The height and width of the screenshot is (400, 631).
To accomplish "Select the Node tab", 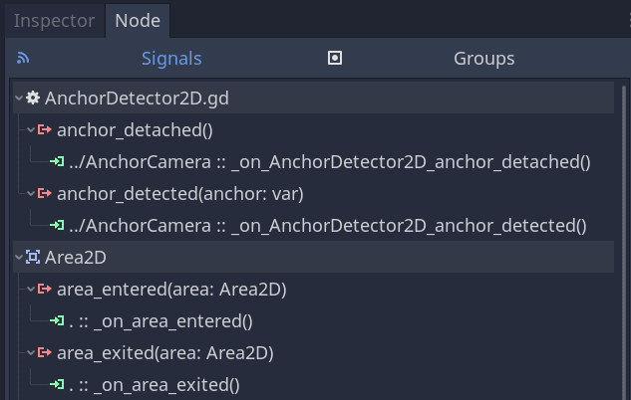I will point(138,21).
